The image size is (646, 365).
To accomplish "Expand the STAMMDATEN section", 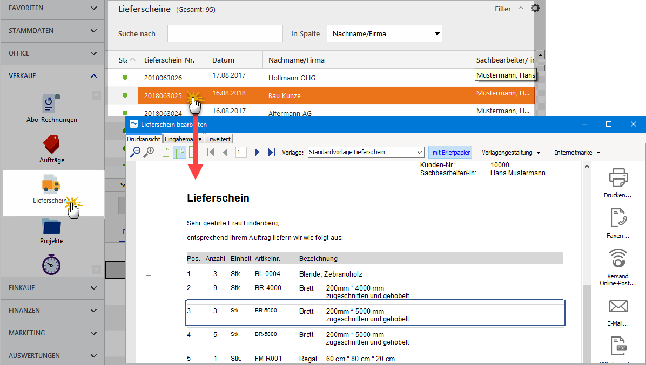I will 52,31.
